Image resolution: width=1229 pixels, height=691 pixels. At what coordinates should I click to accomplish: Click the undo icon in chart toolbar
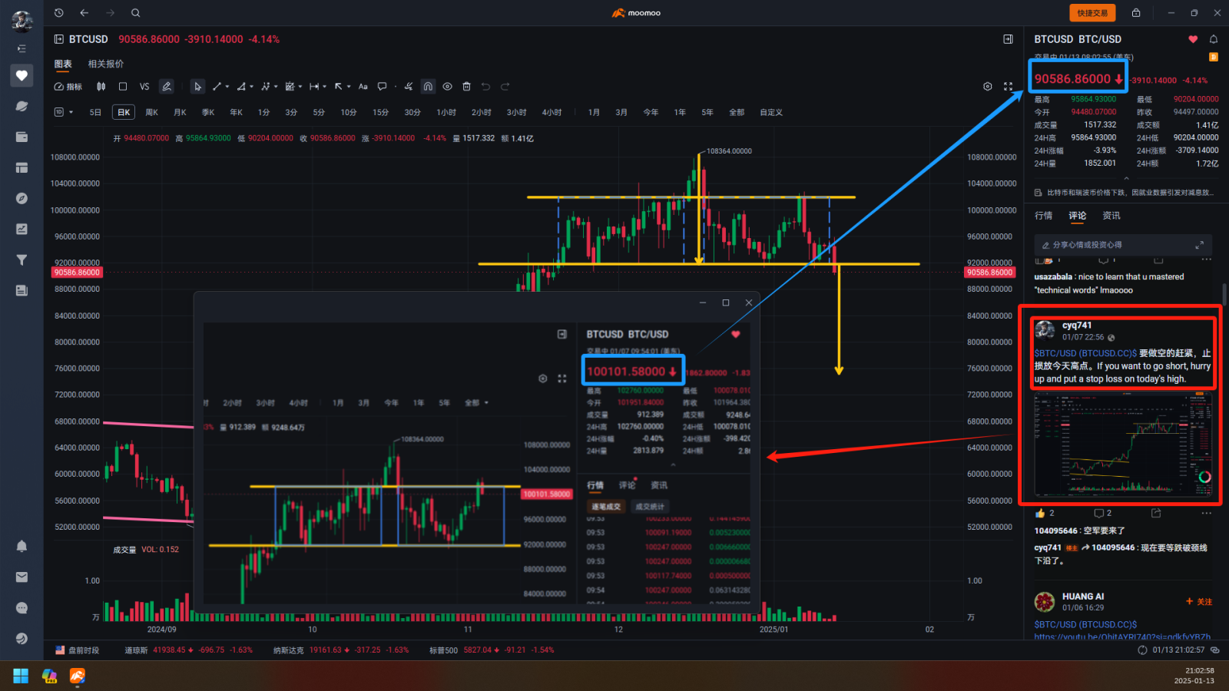point(486,86)
